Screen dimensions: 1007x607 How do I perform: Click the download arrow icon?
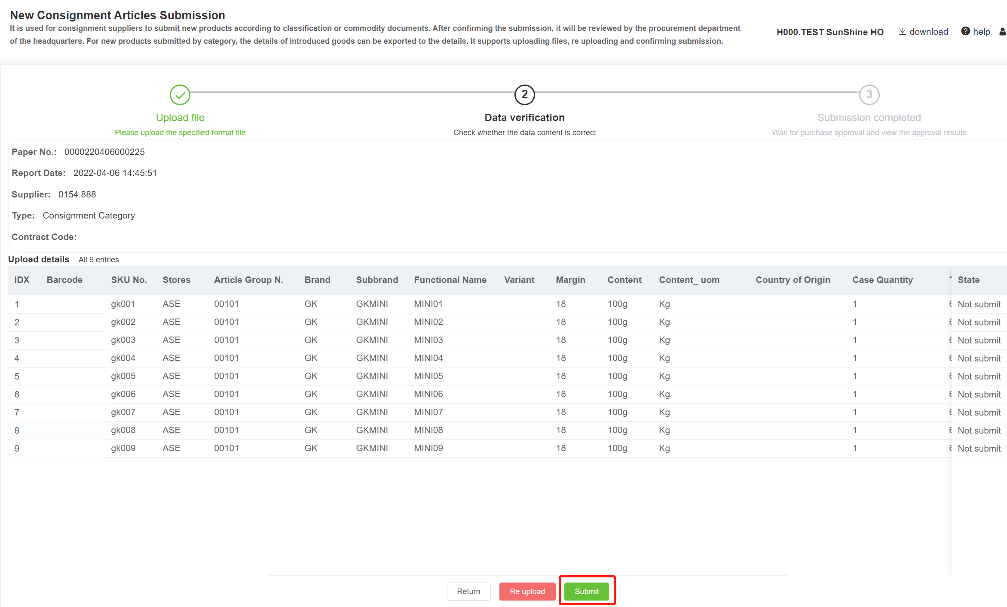(903, 32)
